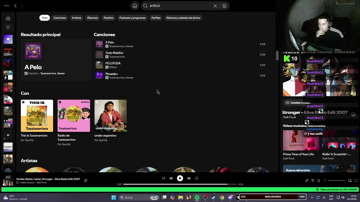Open lyrics microphone icon

click(x=307, y=180)
